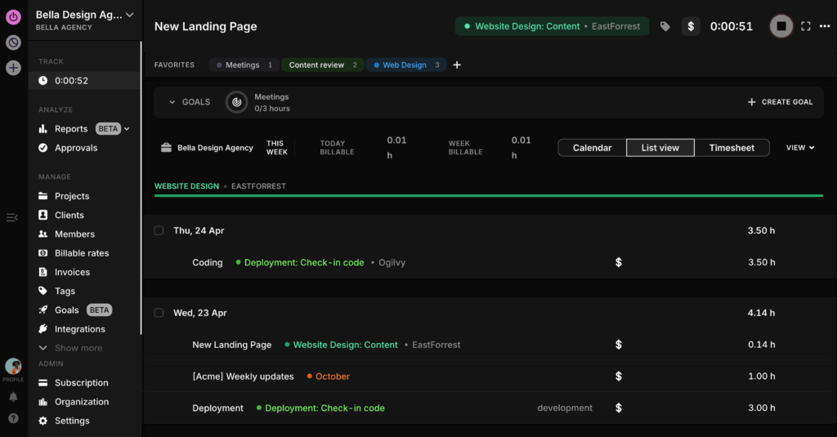Viewport: 837px width, 437px height.
Task: Click the Meetings 0/3 hours goal text
Action: coord(272,102)
